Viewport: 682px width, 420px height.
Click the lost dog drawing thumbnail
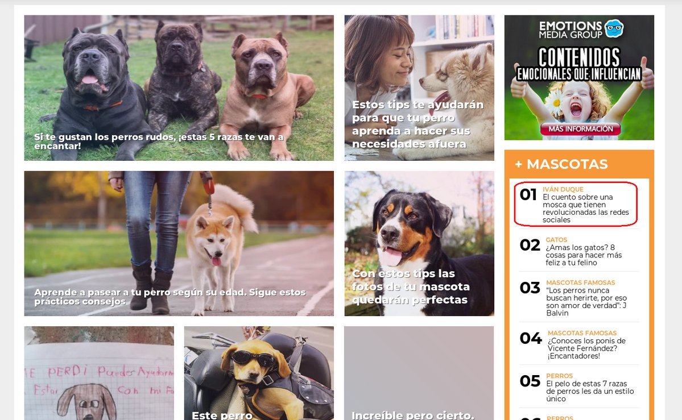click(99, 373)
